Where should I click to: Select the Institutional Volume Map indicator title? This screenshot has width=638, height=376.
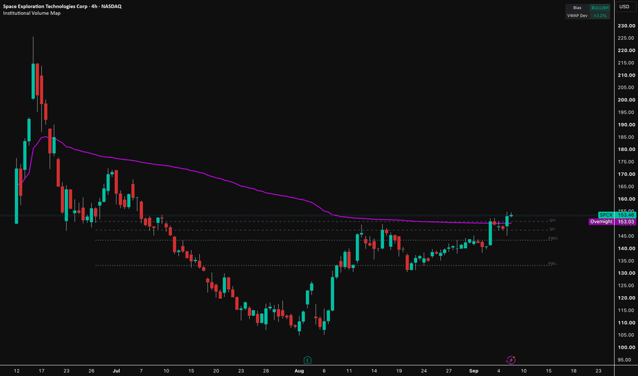point(31,13)
